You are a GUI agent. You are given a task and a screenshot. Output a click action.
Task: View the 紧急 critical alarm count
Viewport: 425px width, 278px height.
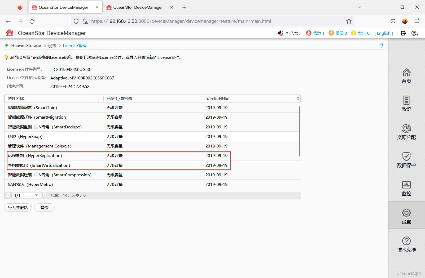click(x=315, y=33)
